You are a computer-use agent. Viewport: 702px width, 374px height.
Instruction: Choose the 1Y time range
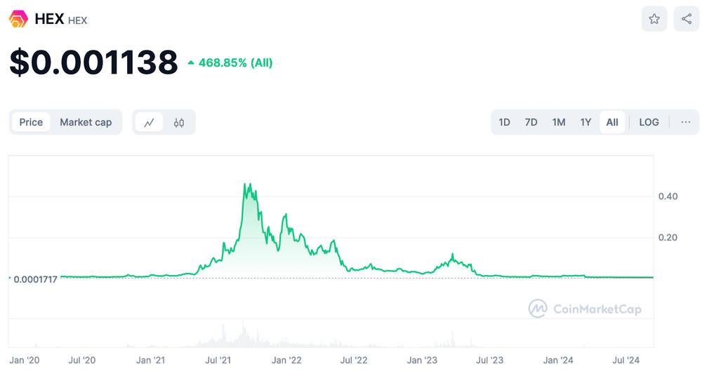coord(585,122)
